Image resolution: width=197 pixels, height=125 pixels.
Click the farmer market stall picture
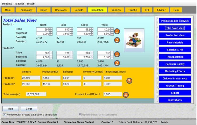[134, 38]
